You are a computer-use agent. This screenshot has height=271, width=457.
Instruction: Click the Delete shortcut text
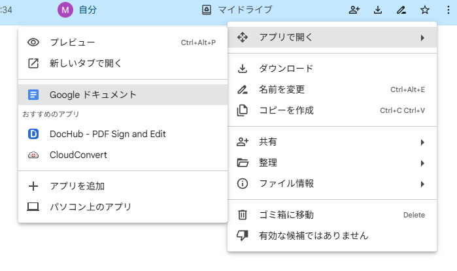coord(414,215)
